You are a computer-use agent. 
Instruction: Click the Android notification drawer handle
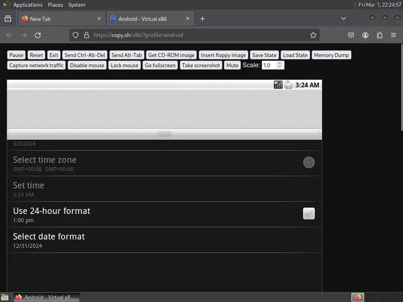165,134
